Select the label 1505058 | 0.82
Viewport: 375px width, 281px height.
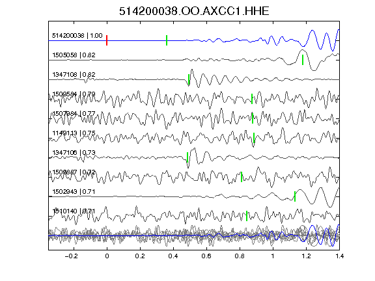coord(74,55)
